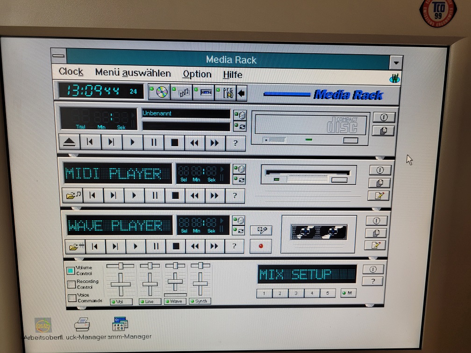Stop the CD player
471x353 pixels.
pyautogui.click(x=174, y=143)
